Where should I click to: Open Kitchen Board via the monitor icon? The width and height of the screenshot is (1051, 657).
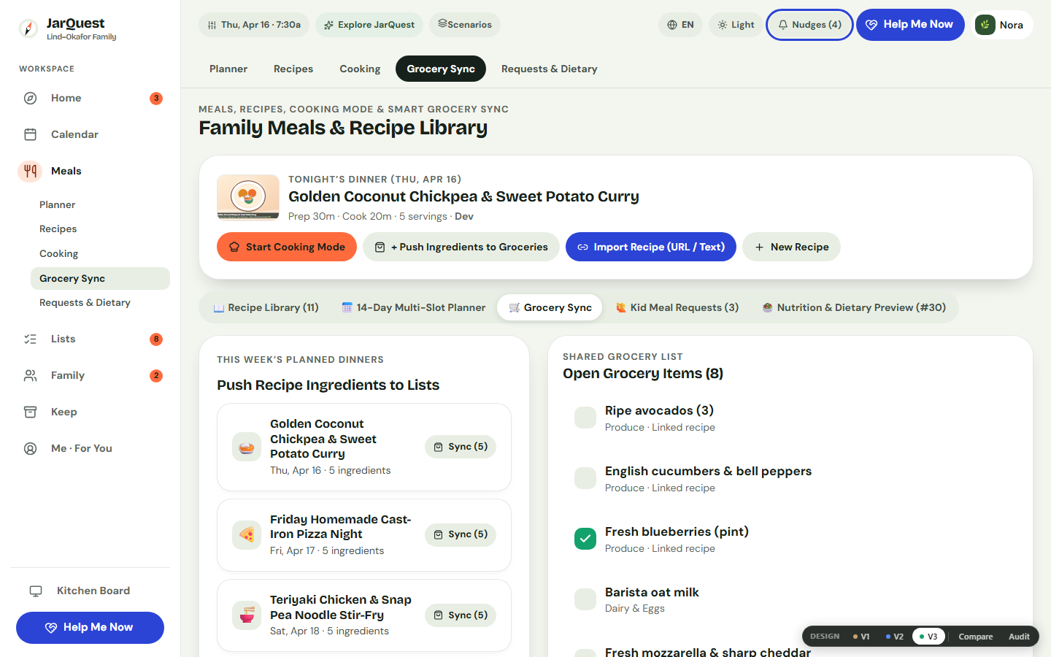(36, 591)
